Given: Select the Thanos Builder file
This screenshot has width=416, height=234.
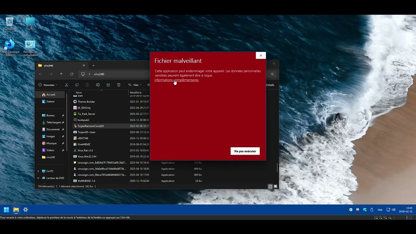Looking at the screenshot, I should click(86, 102).
